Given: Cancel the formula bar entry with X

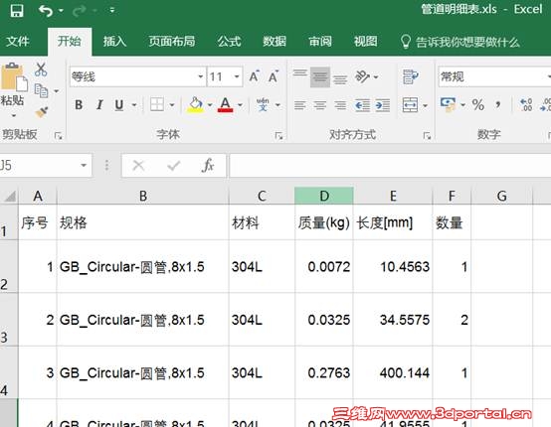Looking at the screenshot, I should click(x=138, y=165).
